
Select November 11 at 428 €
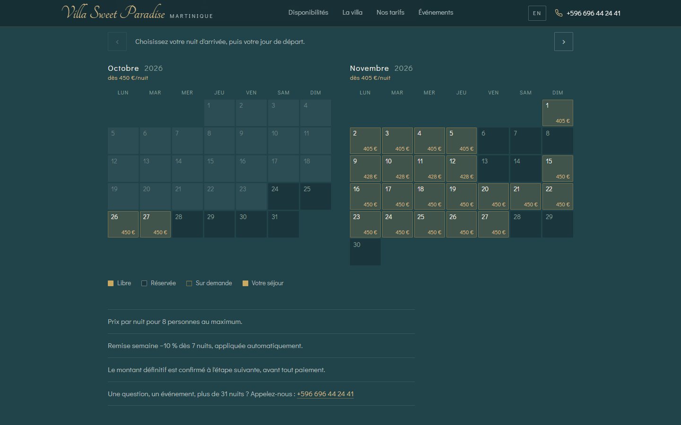(x=429, y=169)
